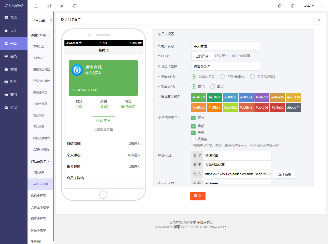
Task: Open the test2 user dropdown
Action: click(309, 6)
